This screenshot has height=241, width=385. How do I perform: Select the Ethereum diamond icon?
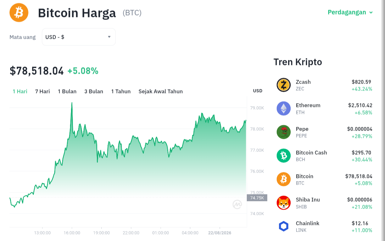[x=284, y=109]
